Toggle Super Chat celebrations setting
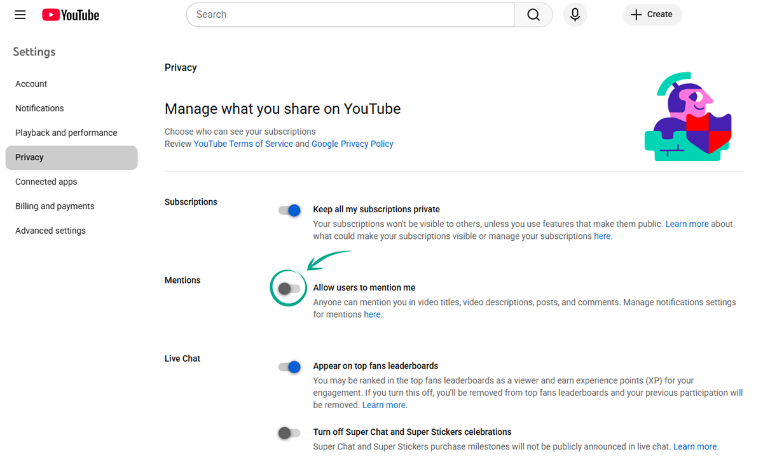This screenshot has height=471, width=763. point(289,433)
